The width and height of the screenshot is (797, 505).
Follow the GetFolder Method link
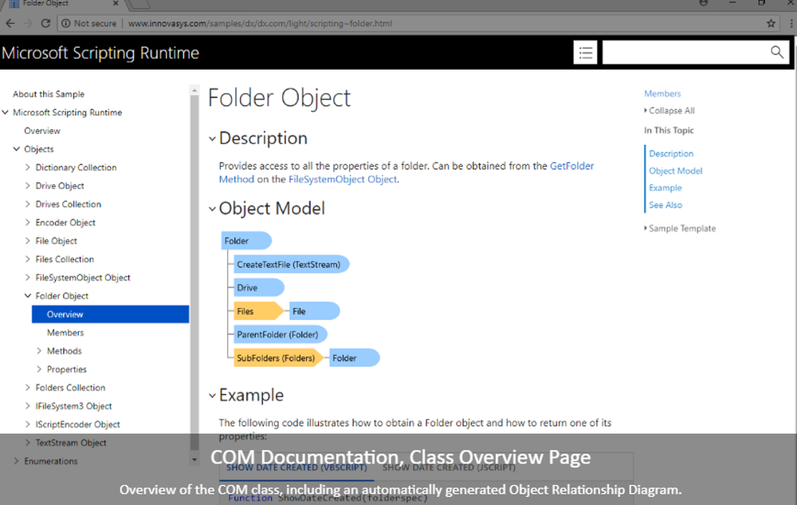point(571,166)
